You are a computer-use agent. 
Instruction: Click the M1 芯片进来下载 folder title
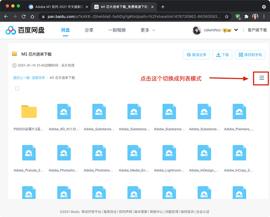(x=36, y=54)
